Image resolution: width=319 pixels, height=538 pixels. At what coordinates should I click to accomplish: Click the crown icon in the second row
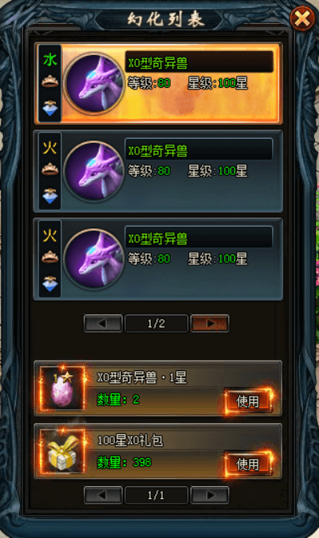(50, 169)
